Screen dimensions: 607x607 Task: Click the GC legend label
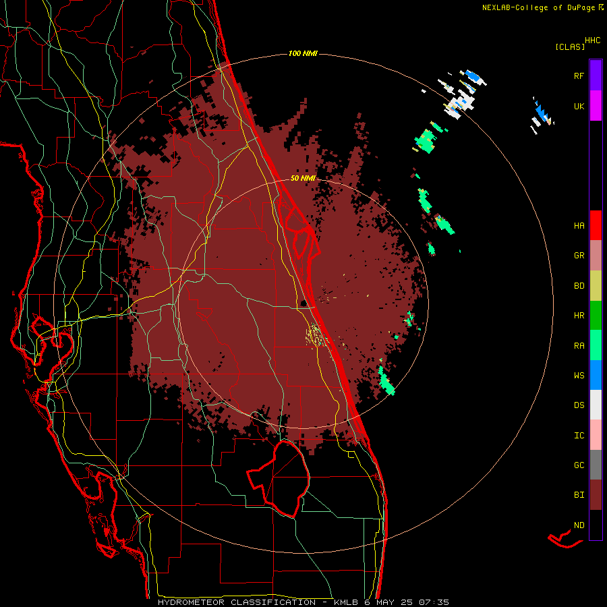(x=579, y=465)
